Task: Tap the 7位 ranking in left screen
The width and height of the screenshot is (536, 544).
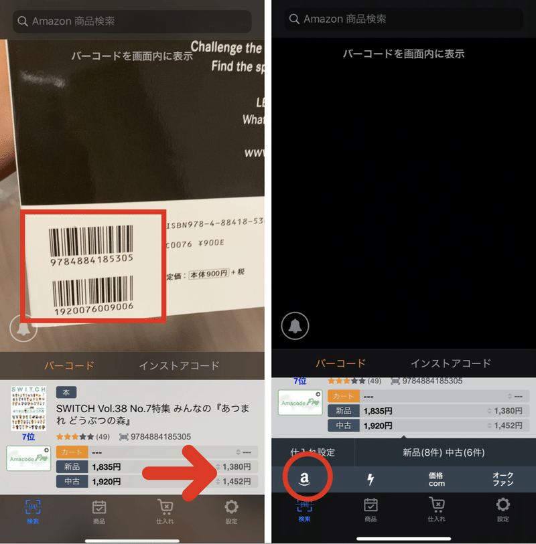Action: (x=29, y=437)
